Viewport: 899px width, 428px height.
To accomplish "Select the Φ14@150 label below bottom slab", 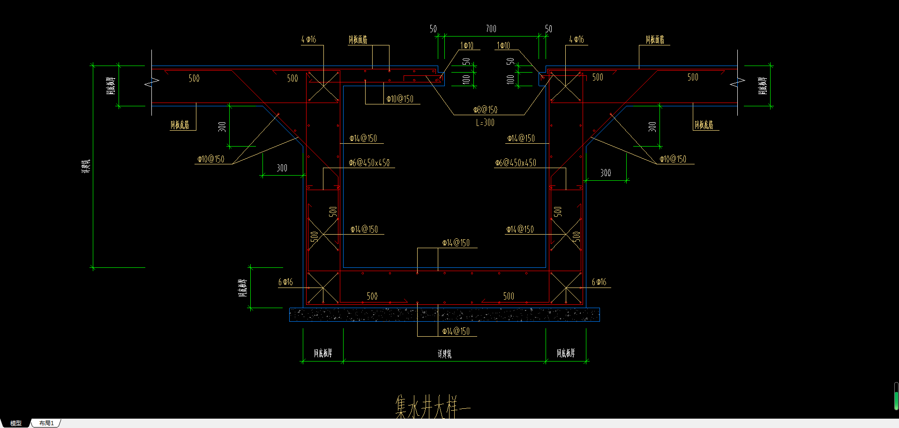I will pyautogui.click(x=456, y=331).
